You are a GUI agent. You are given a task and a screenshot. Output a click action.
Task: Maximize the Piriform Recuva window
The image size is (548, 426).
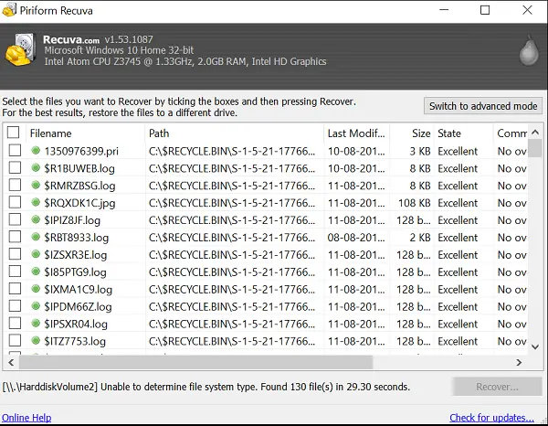[x=485, y=10]
